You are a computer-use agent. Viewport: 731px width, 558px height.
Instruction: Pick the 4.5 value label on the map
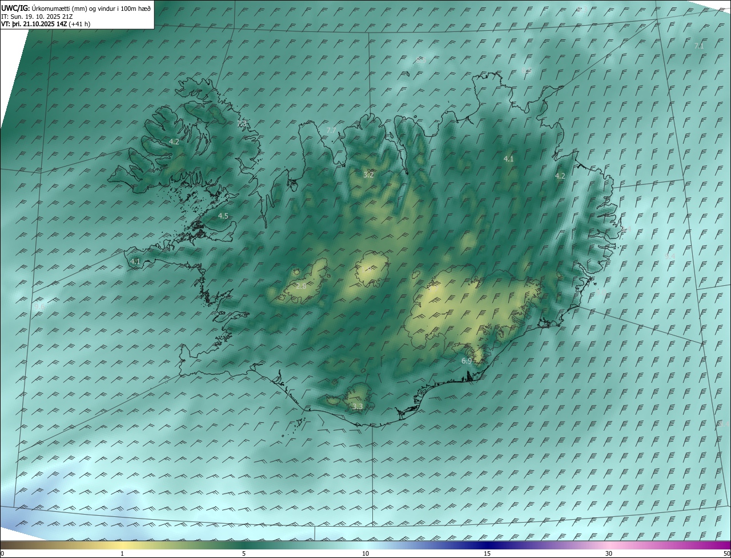pyautogui.click(x=223, y=216)
